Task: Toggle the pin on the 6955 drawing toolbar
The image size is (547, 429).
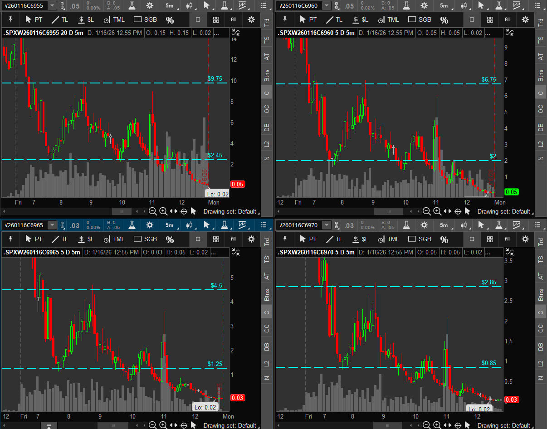Action: pos(11,19)
